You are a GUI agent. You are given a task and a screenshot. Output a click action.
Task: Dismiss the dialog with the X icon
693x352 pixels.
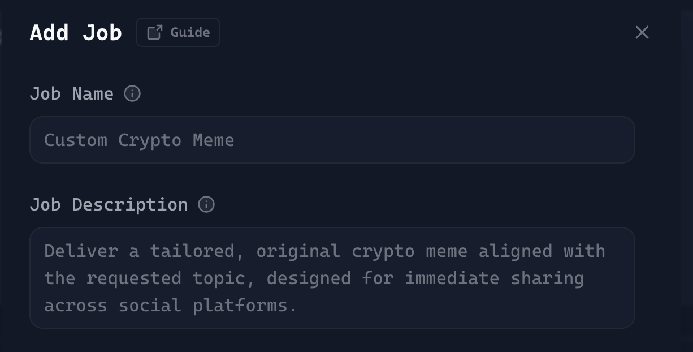642,33
